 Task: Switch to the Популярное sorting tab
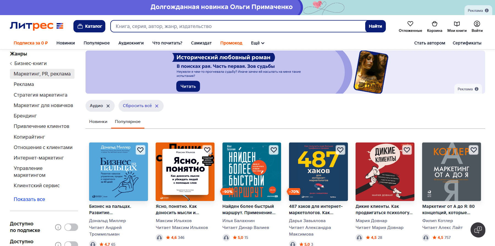[x=128, y=122]
